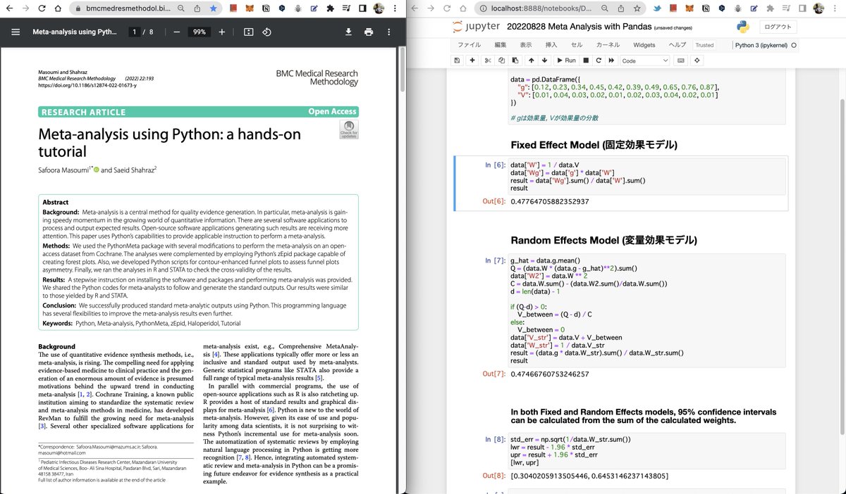Rename notebook title 20220828 Meta Analysis with Pandas
846x494 pixels.
578,27
